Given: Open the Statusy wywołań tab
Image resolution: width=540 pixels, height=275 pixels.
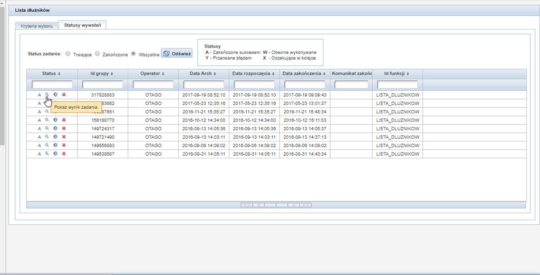Looking at the screenshot, I should 82,25.
